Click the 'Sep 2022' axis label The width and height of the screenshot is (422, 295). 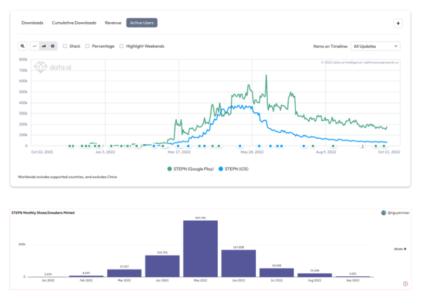click(353, 280)
